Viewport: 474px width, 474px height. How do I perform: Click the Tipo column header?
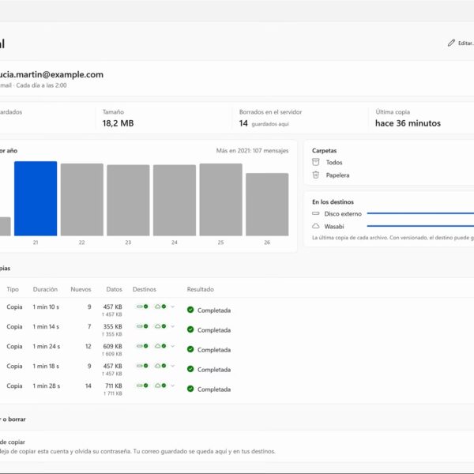tap(13, 289)
